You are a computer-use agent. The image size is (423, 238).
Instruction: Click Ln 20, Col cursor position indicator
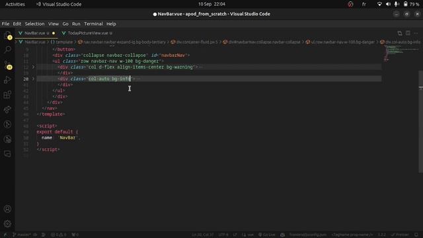click(x=203, y=235)
